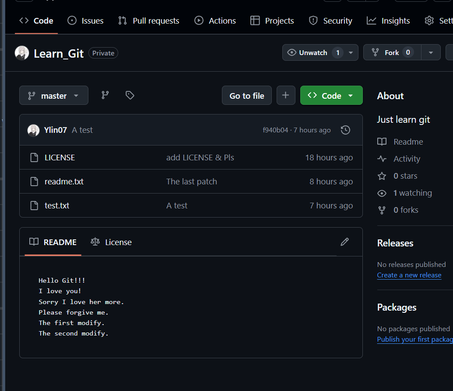
Task: Click 'The second modify.' README line
Action: pos(74,333)
